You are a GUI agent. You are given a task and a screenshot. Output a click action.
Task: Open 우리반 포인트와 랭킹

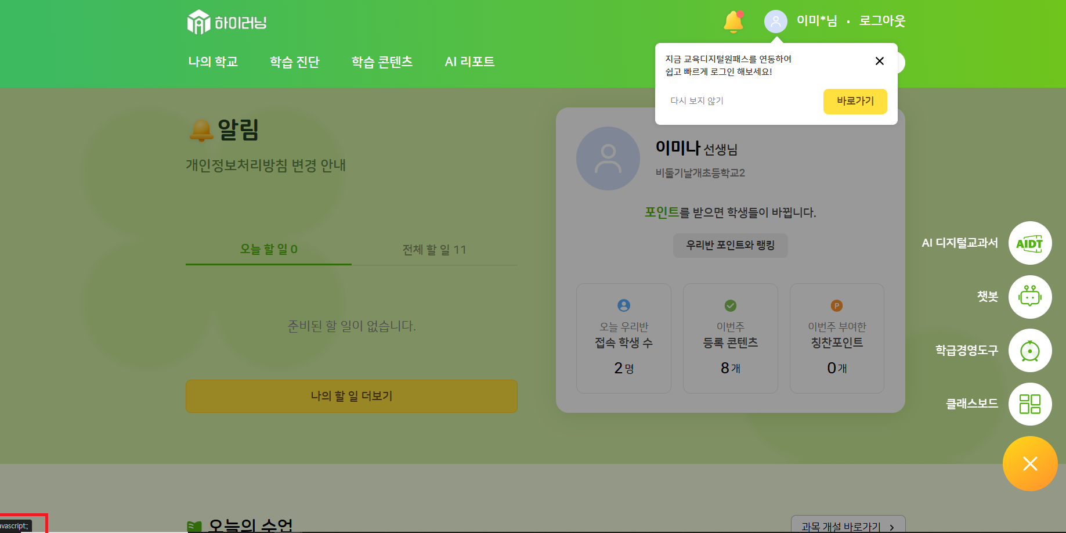click(x=730, y=245)
